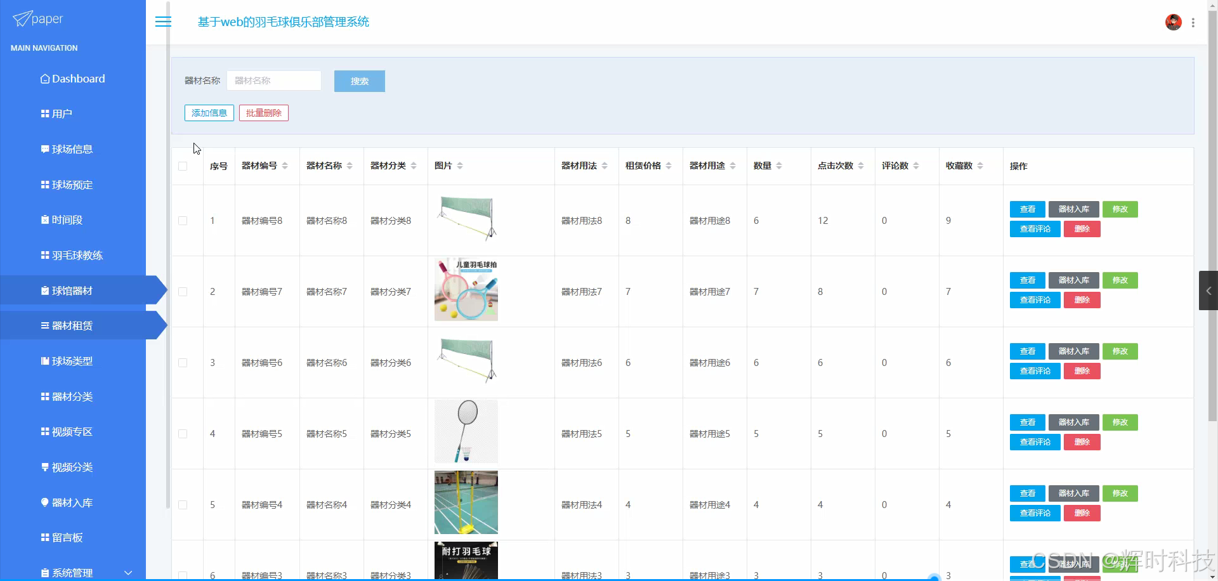Sort by 器材用法 column arrows

tap(605, 166)
